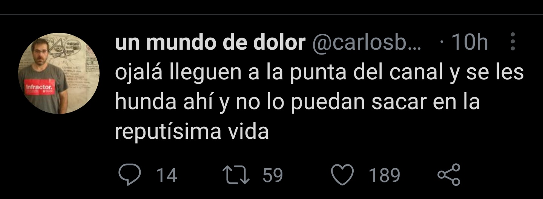The image size is (543, 199).
Task: Retweet using the arrows icon
Action: click(x=236, y=175)
